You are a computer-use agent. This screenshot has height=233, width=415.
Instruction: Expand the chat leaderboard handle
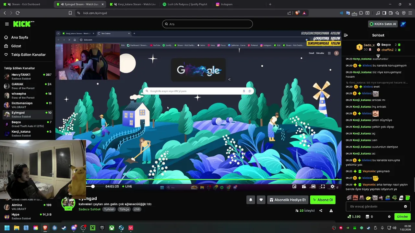[378, 56]
